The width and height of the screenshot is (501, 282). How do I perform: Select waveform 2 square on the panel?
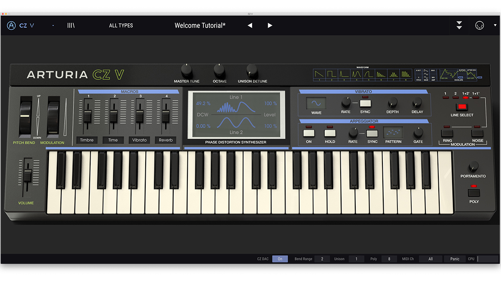tap(331, 75)
